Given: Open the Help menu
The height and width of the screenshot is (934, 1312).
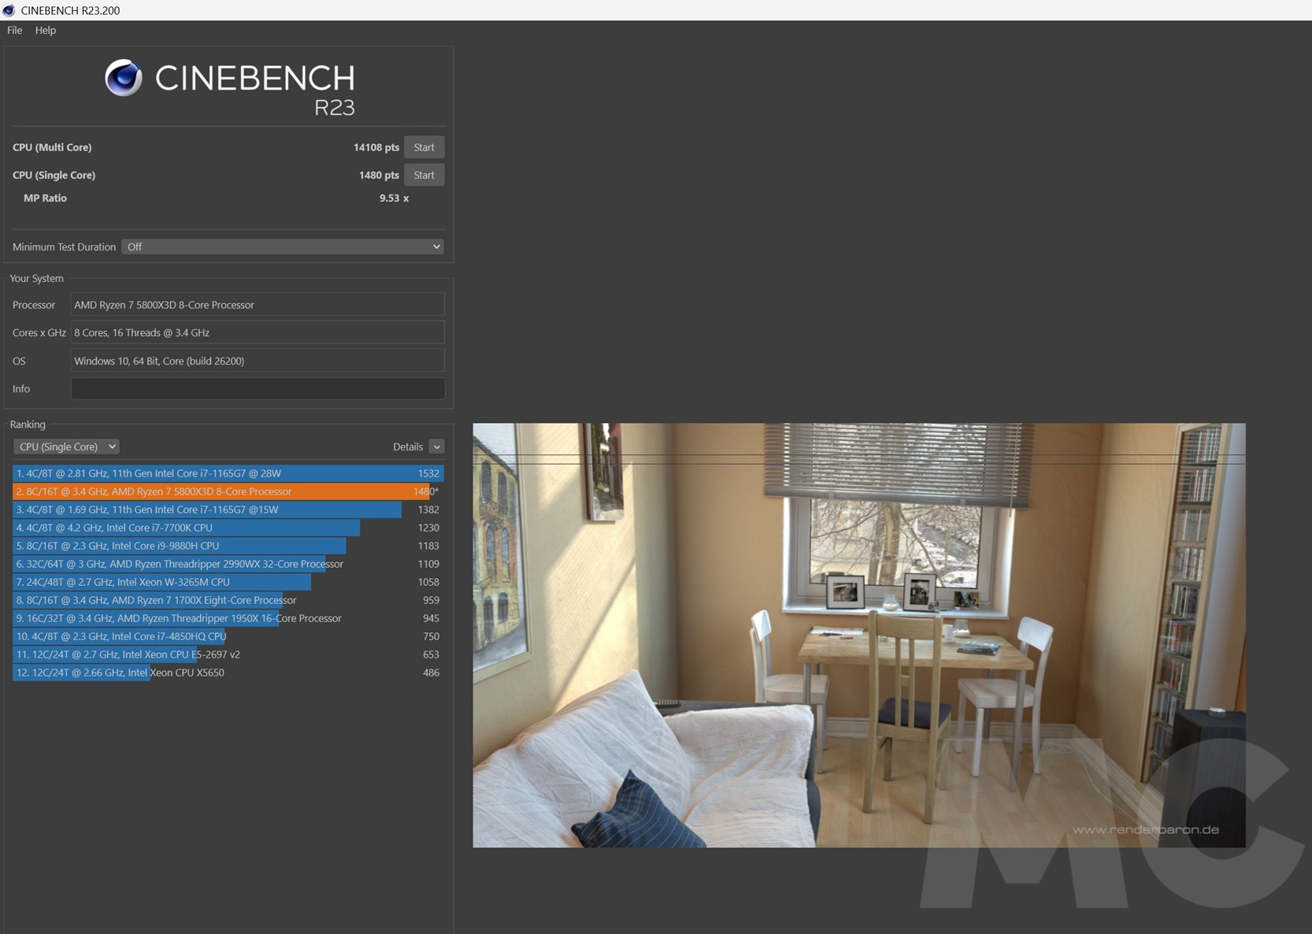Looking at the screenshot, I should 46,30.
